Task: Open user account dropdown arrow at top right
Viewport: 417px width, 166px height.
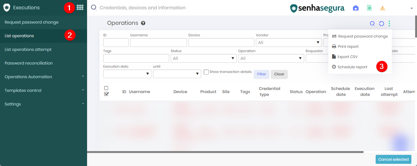Action: 411,8
